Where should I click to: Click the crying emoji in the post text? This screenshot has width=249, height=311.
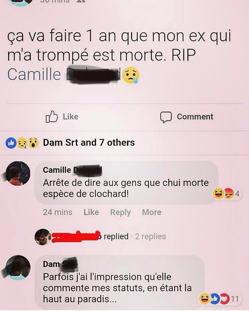[131, 75]
